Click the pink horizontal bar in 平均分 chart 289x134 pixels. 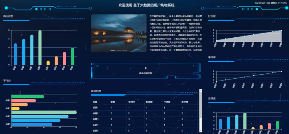point(24,100)
